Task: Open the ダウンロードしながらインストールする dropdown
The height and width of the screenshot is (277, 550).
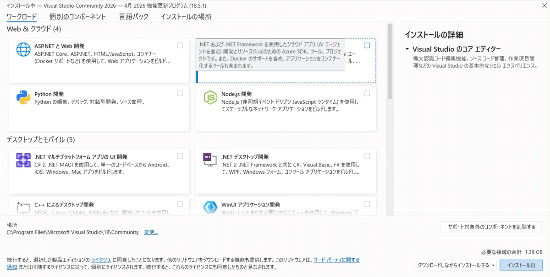Action: click(456, 265)
